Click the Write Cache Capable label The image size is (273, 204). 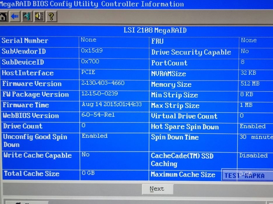click(x=38, y=155)
